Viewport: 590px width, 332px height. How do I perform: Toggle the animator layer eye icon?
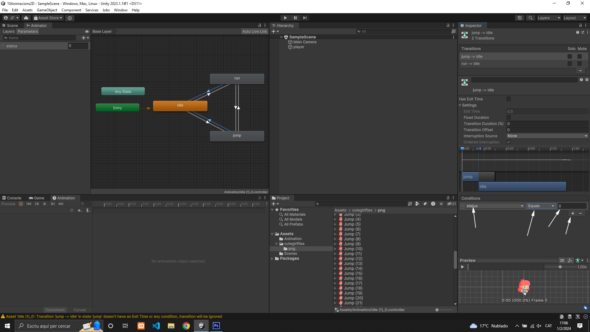(x=87, y=31)
